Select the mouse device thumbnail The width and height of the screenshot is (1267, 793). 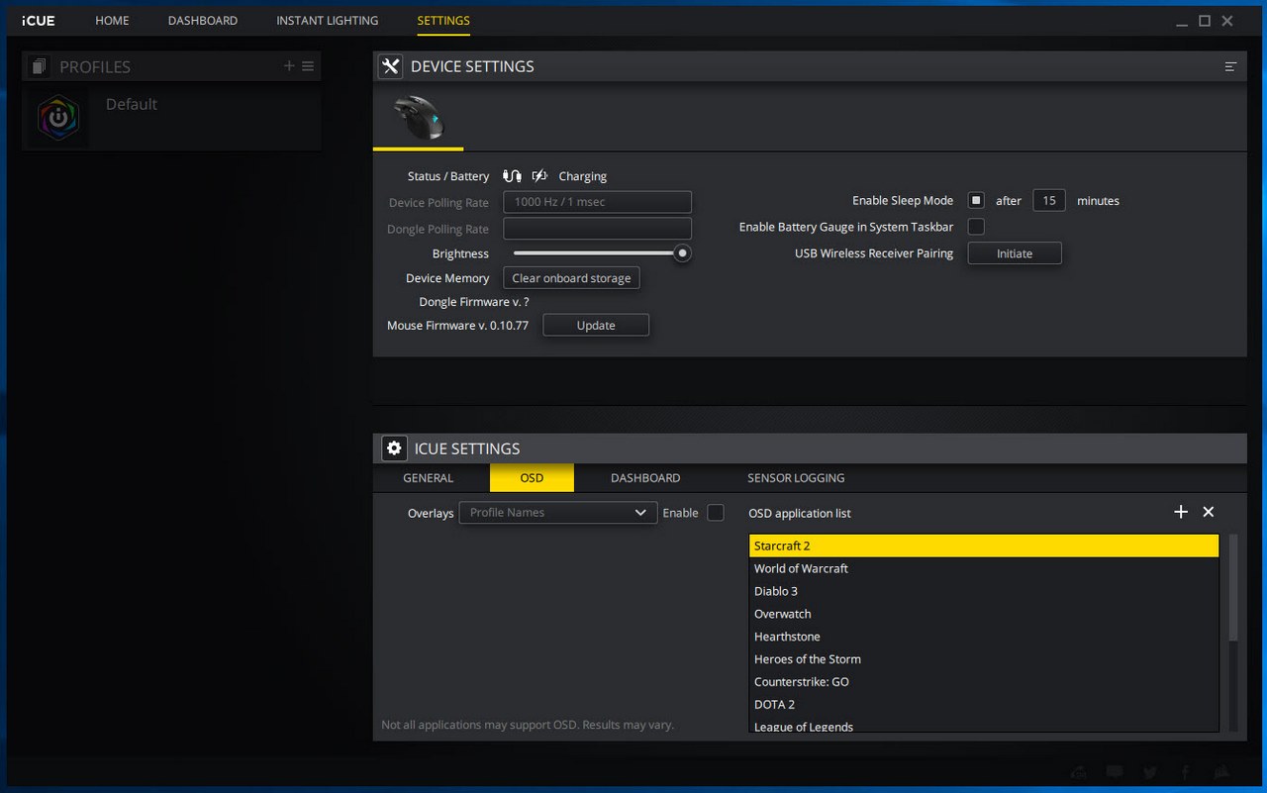[418, 119]
